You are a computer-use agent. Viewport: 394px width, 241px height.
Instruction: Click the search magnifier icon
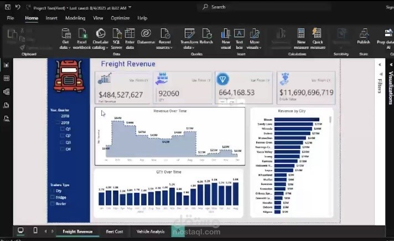point(205,7)
